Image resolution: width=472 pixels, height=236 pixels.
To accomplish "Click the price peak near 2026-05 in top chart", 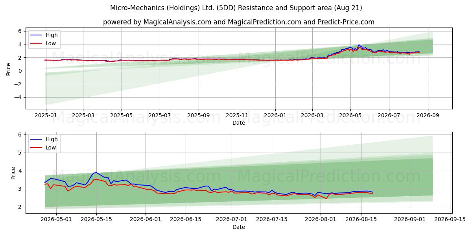I will (359, 45).
